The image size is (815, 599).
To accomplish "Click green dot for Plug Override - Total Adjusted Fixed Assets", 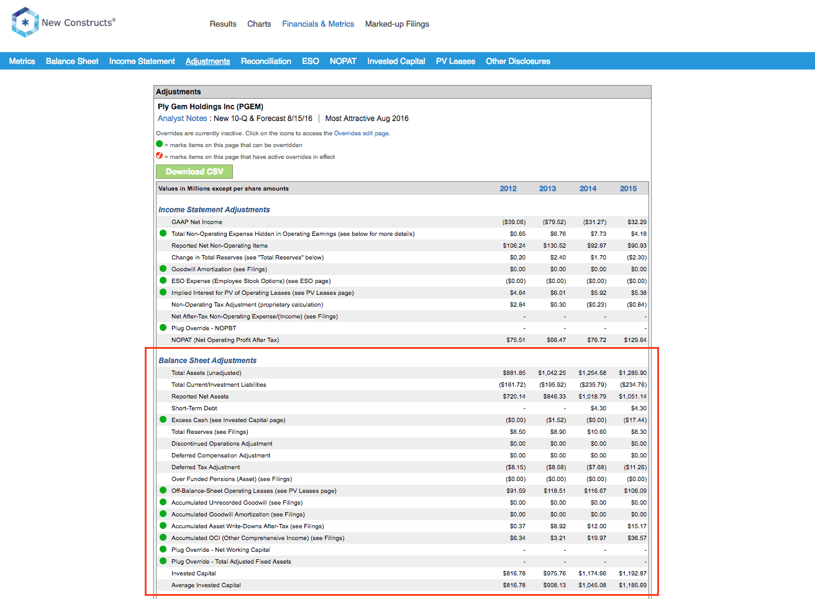I will 163,561.
